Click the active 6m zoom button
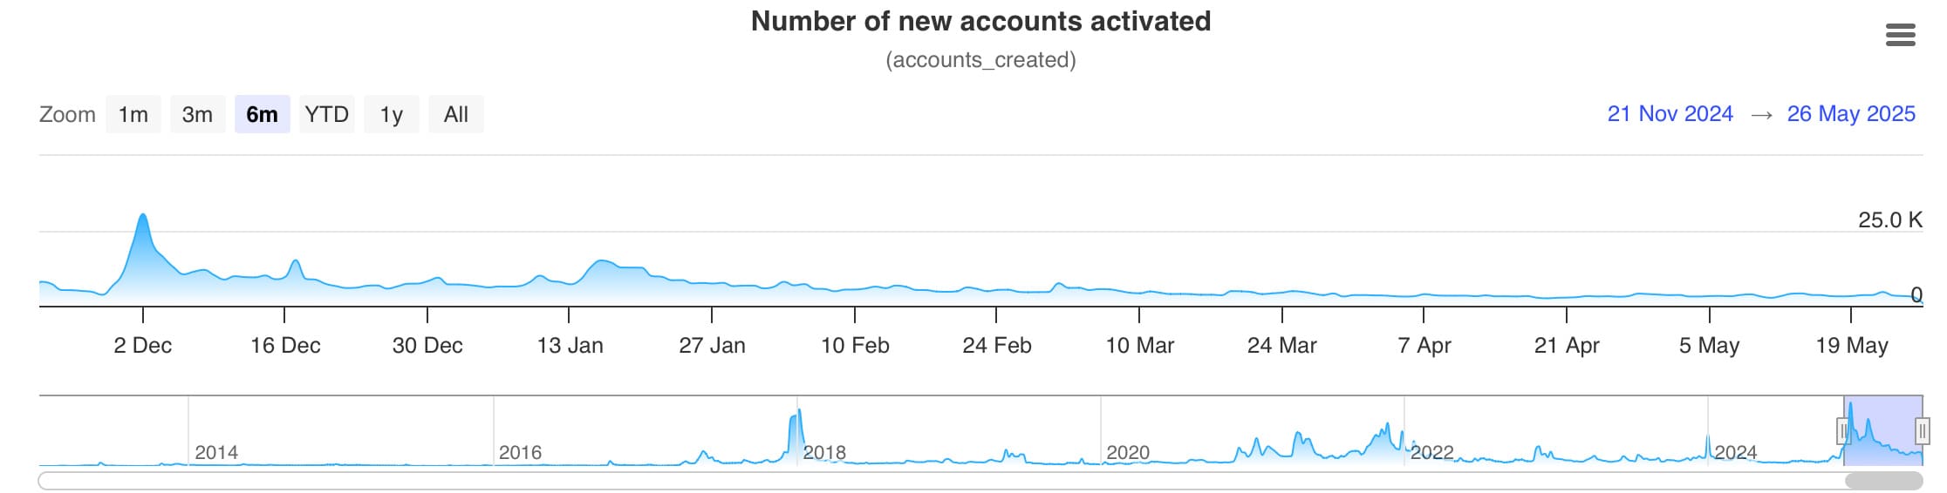This screenshot has height=493, width=1947. tap(262, 114)
